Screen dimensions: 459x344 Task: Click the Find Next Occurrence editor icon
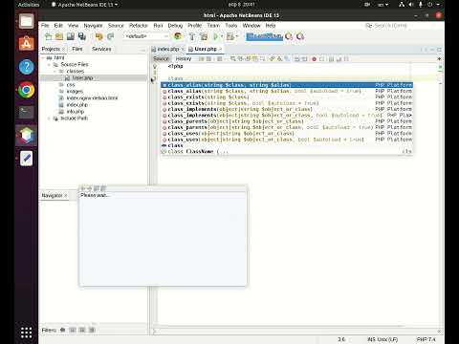tap(248, 59)
